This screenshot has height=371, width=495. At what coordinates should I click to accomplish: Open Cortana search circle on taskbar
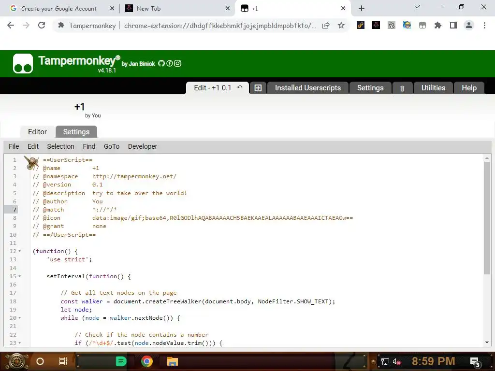(x=40, y=361)
